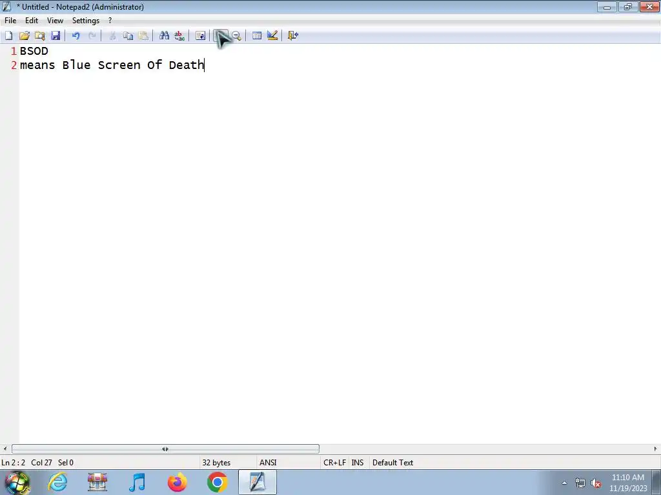Viewport: 661px width, 495px height.
Task: Open the music note taskbar app
Action: (x=137, y=482)
